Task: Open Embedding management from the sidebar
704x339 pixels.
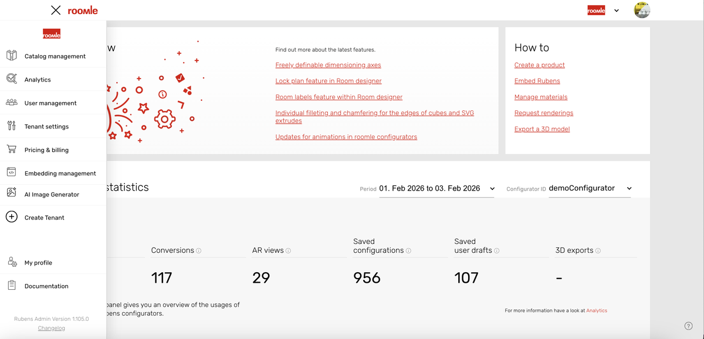Action: point(60,173)
